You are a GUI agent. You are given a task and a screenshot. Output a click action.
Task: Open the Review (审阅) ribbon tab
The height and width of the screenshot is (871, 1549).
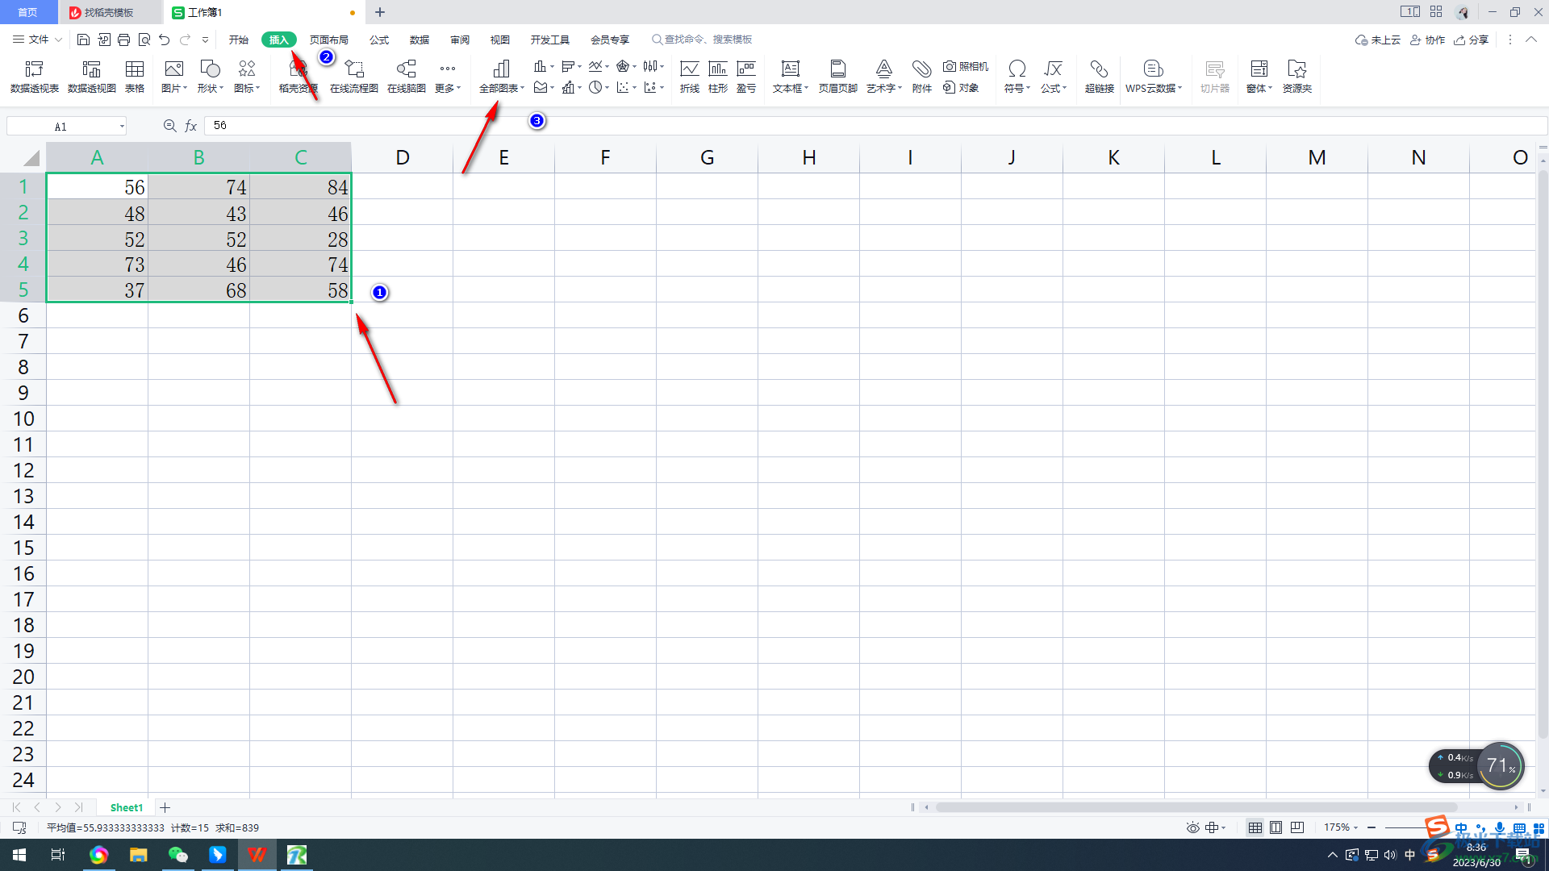460,40
